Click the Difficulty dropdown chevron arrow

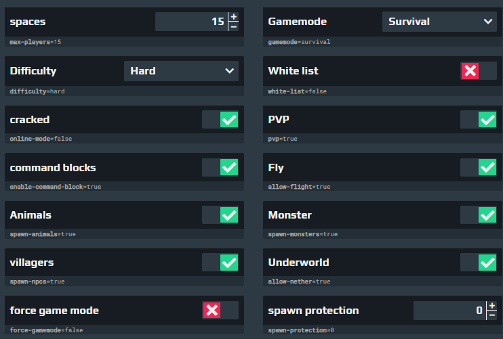pos(229,71)
